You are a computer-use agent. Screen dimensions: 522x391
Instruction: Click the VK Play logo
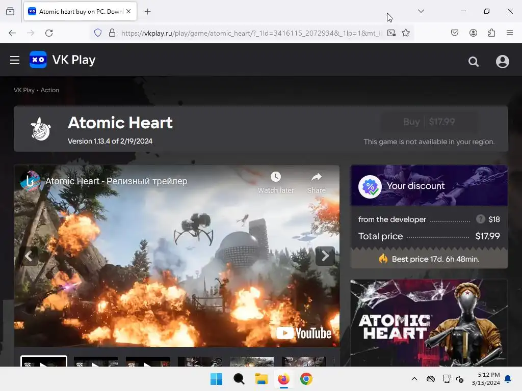(63, 60)
